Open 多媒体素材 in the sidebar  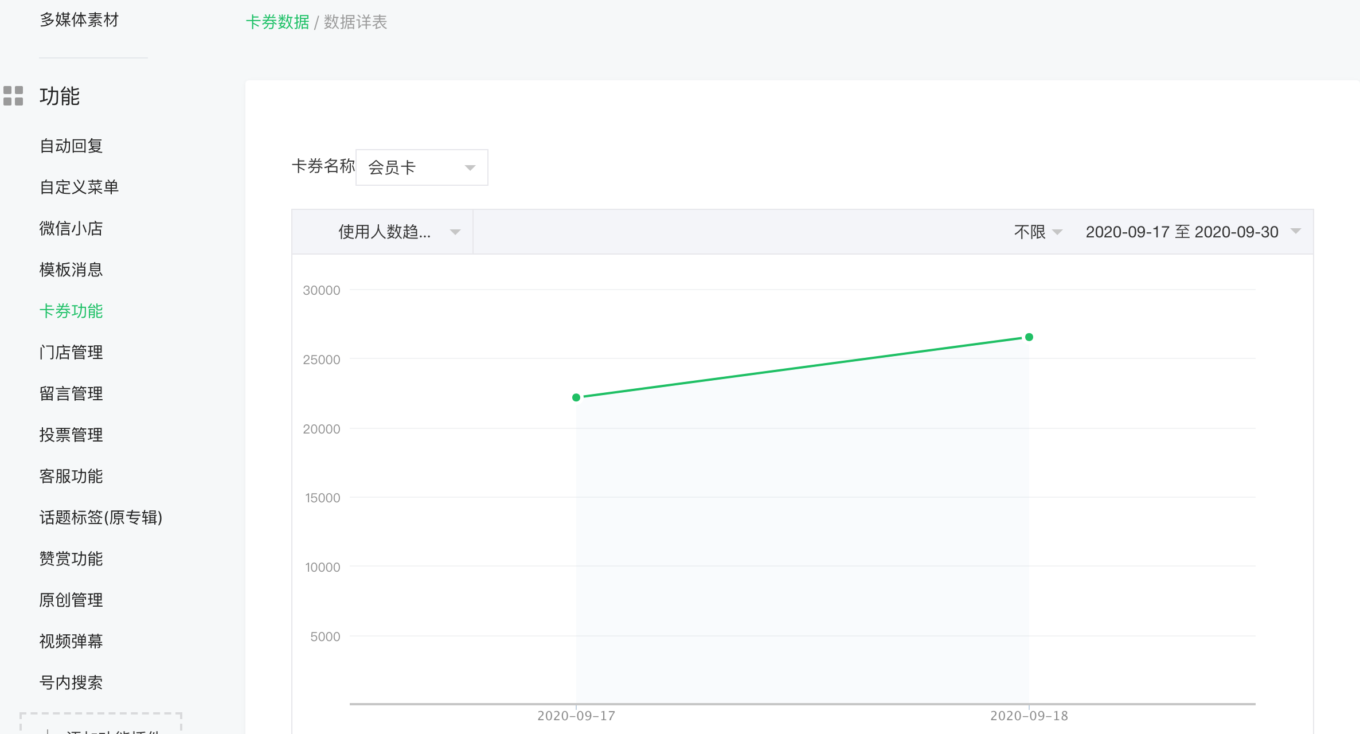tap(79, 19)
